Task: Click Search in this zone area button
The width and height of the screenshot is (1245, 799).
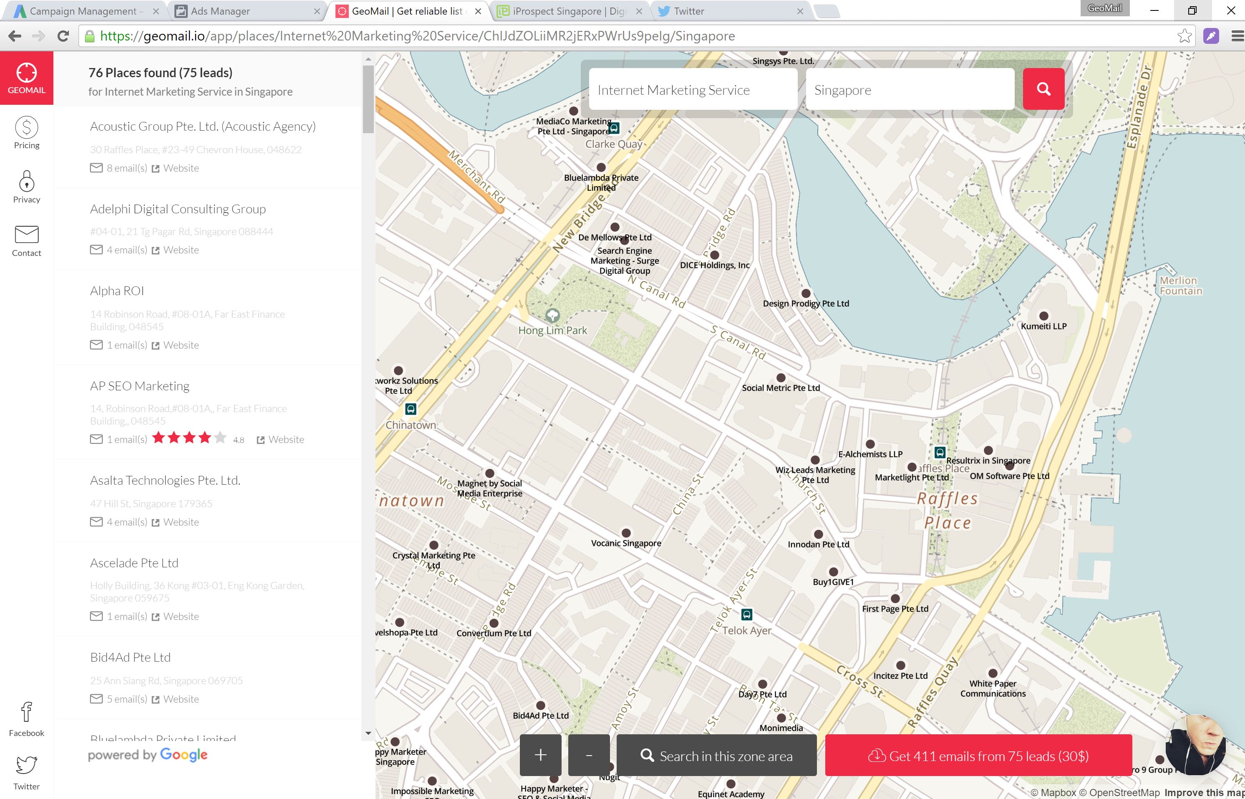Action: 717,755
